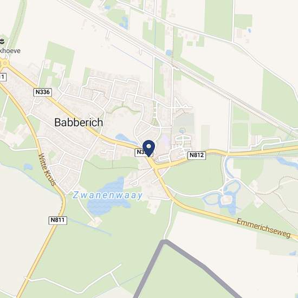Click the cropped road shield at left edge
Image resolution: width=298 pixels, height=298 pixels.
click(3, 77)
